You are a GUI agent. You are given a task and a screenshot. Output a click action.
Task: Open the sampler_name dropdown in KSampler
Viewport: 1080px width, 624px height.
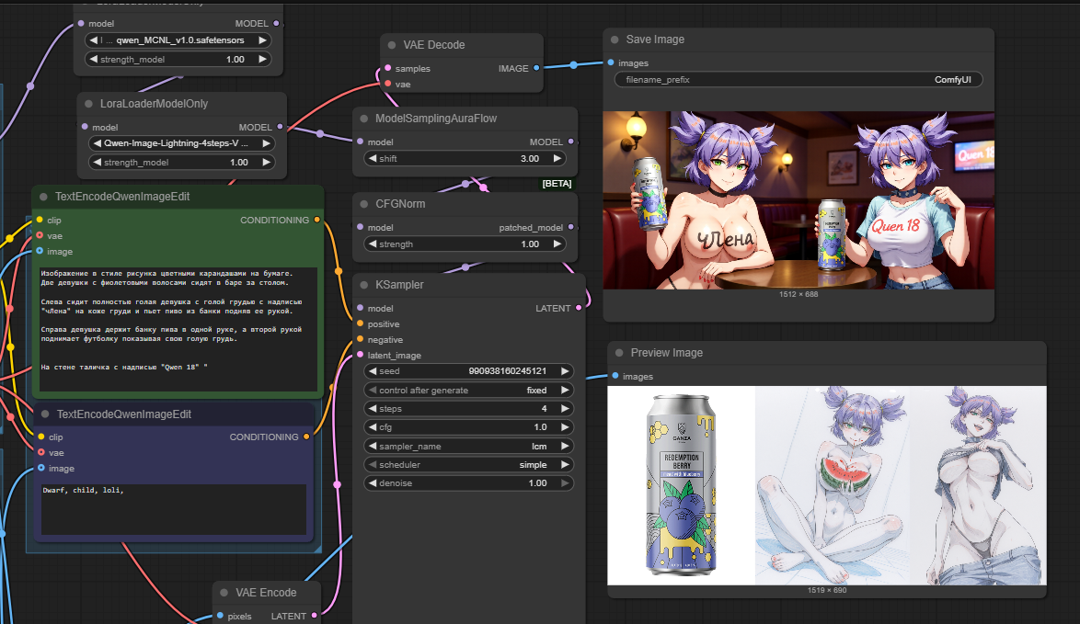tap(469, 446)
